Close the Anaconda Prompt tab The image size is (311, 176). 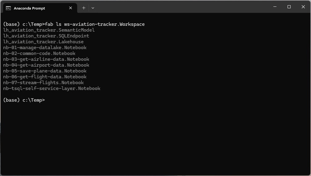click(71, 8)
